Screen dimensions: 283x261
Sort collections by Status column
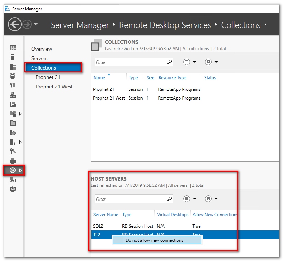[x=210, y=77]
